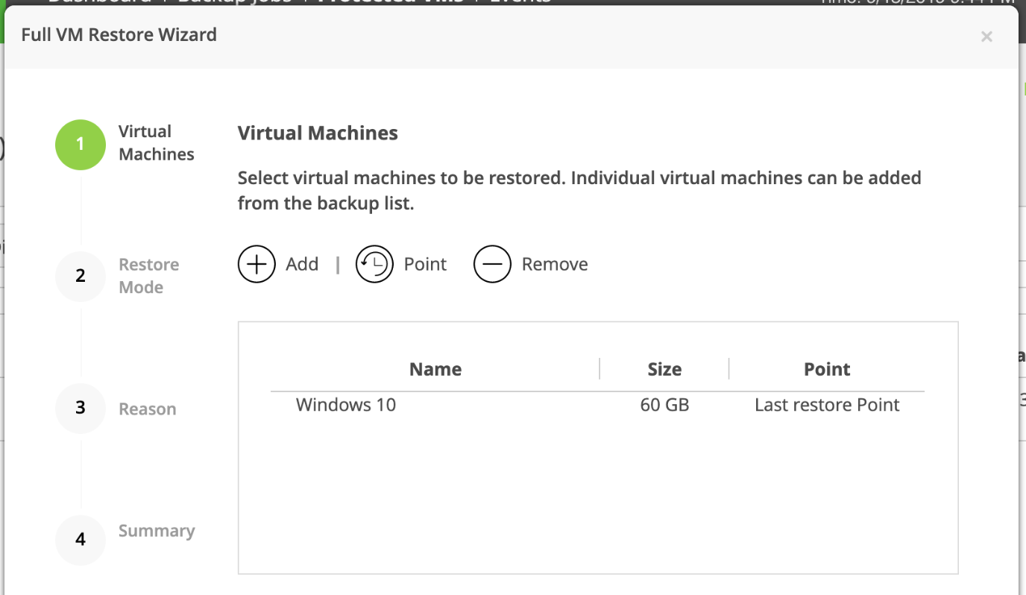This screenshot has width=1026, height=595.
Task: Click the Full VM Restore Wizard title
Action: (119, 35)
